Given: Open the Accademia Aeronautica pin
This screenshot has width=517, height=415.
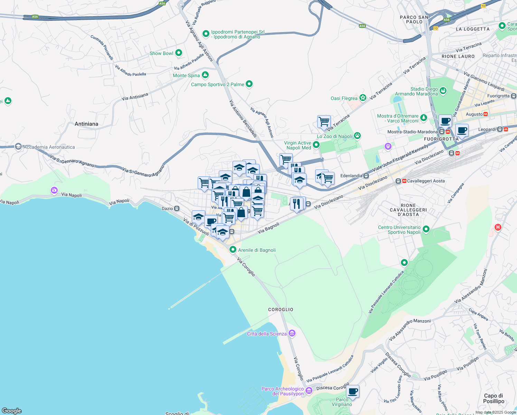Looking at the screenshot, I should point(18,147).
